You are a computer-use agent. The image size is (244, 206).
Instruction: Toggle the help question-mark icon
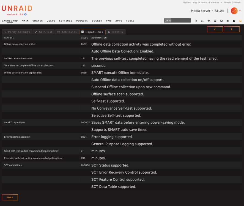tap(234, 21)
